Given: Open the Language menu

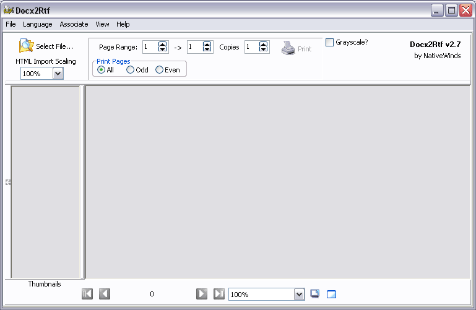Looking at the screenshot, I should pyautogui.click(x=38, y=24).
